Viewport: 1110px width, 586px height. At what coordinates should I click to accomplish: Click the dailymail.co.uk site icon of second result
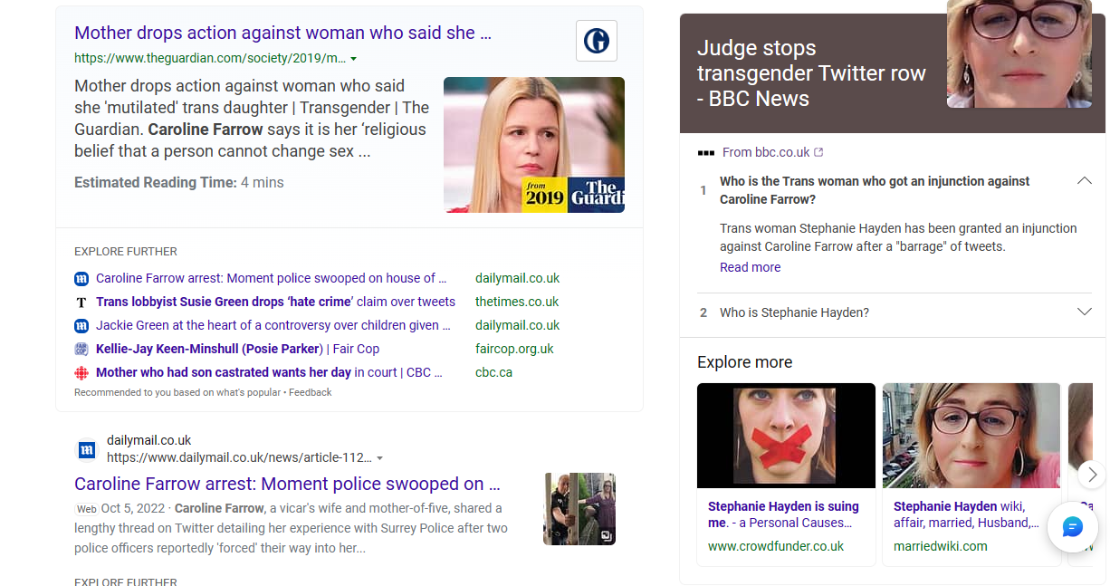(x=87, y=449)
